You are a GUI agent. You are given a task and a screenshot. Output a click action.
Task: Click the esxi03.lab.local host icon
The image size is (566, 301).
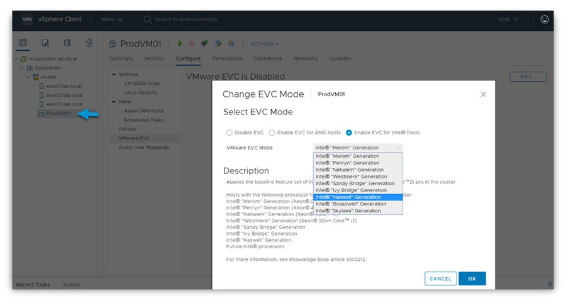[x=42, y=104]
